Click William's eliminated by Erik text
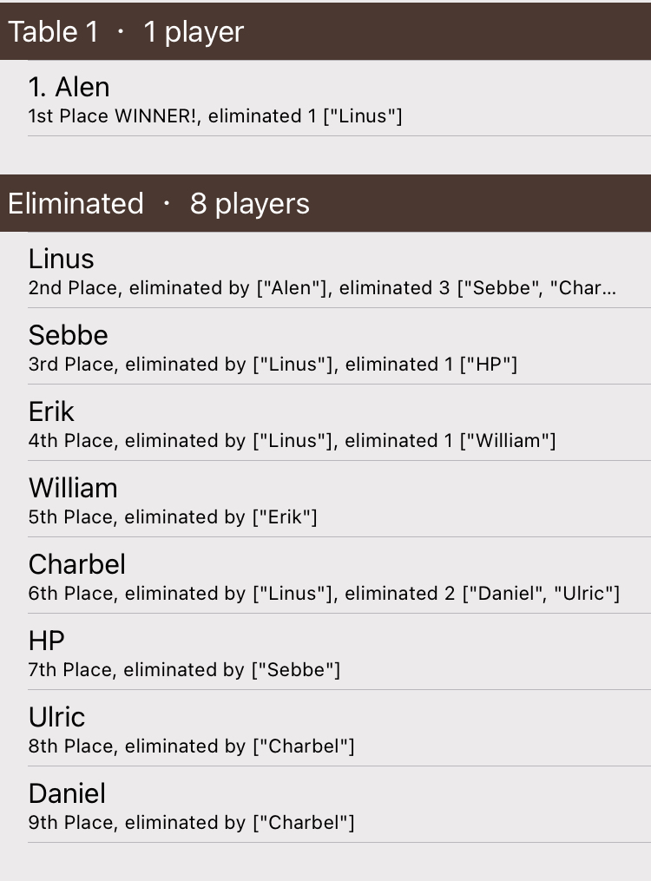The image size is (651, 881). [x=173, y=517]
